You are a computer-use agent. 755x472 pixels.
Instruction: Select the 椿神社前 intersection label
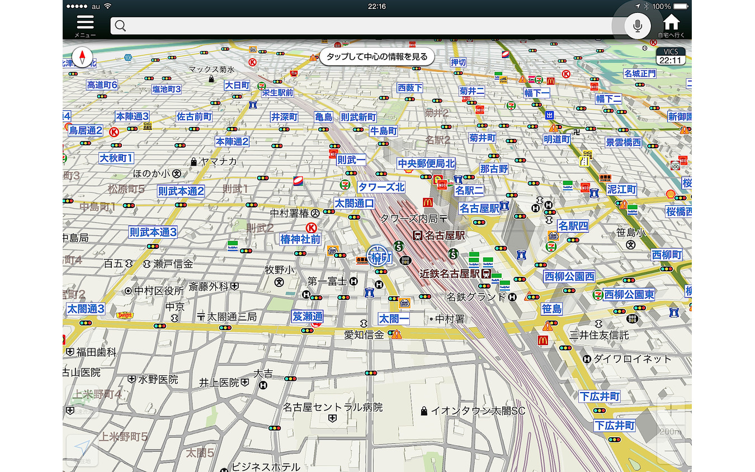(x=300, y=239)
